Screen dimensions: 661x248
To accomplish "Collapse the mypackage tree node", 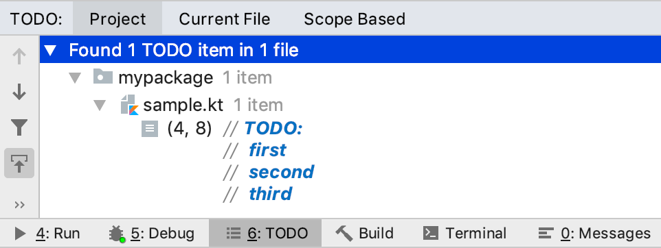I will 75,78.
